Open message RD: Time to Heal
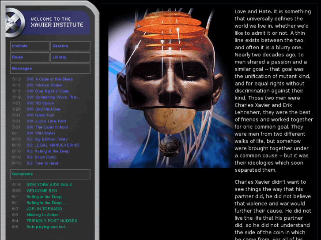 [42, 163]
